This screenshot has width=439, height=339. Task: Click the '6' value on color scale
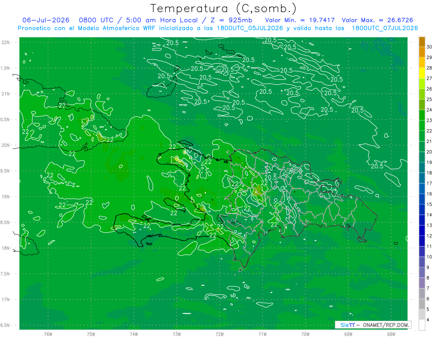[428, 299]
